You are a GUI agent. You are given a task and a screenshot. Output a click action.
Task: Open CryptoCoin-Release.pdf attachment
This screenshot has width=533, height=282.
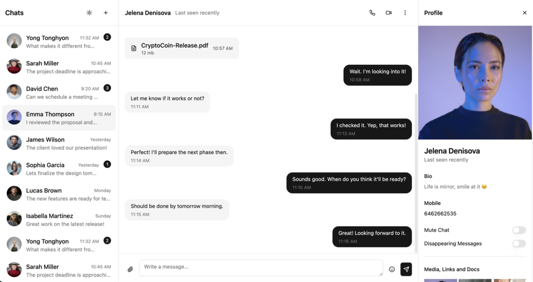174,46
